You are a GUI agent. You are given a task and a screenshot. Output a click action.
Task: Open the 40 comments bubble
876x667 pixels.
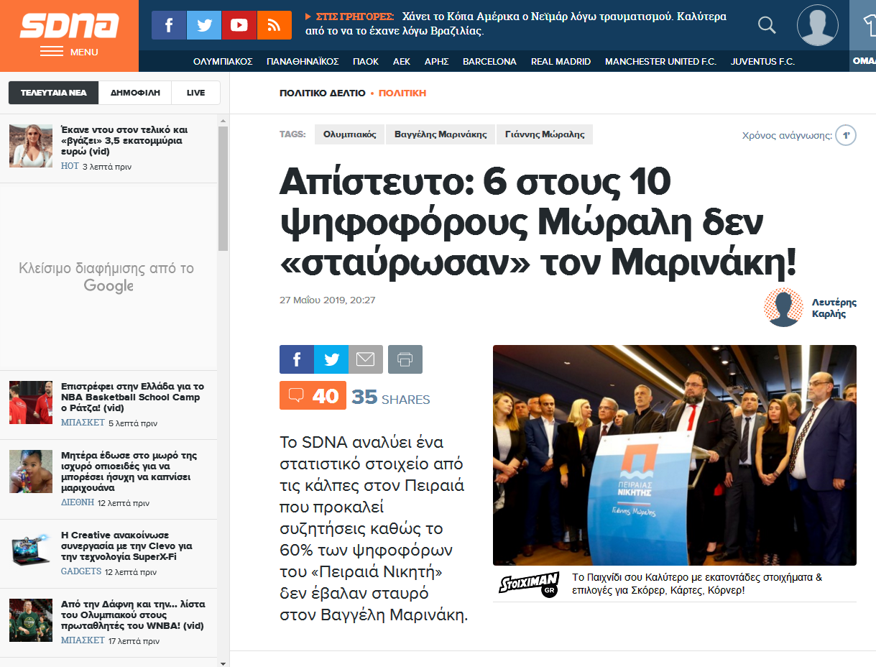point(313,395)
